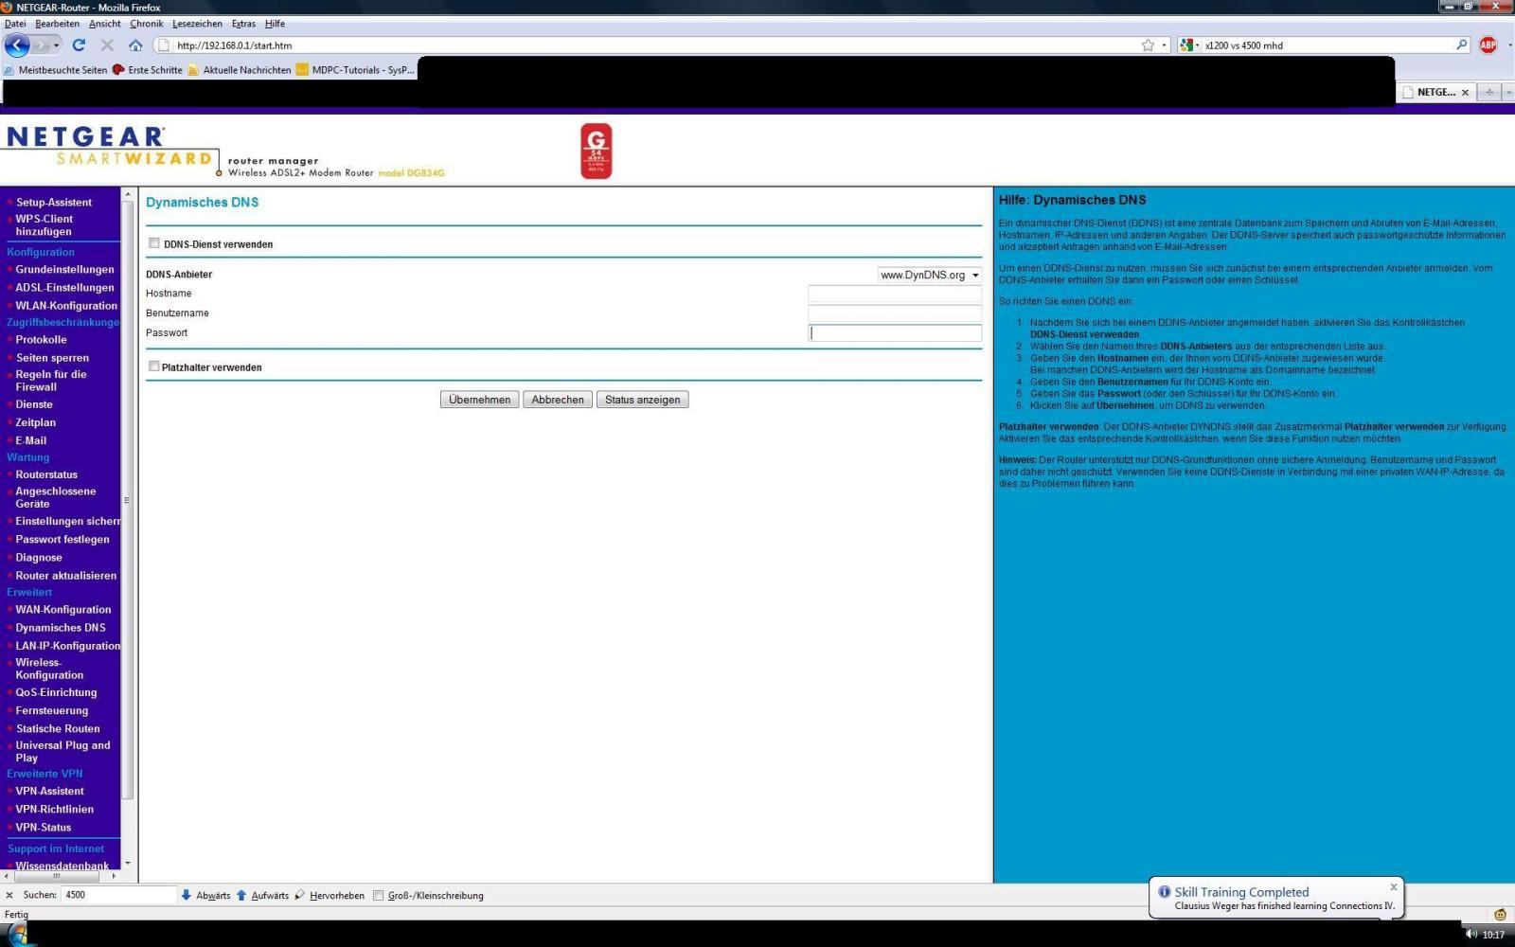Viewport: 1515px width, 947px height.
Task: Open Dynamisches DNS sidebar link
Action: 61,627
